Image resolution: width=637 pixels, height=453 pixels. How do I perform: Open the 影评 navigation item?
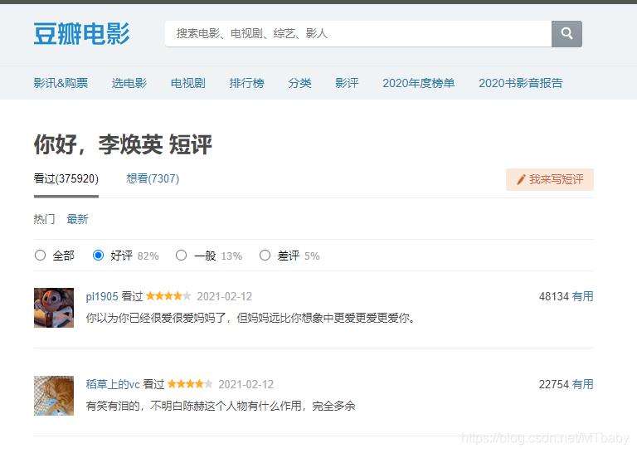coord(347,83)
